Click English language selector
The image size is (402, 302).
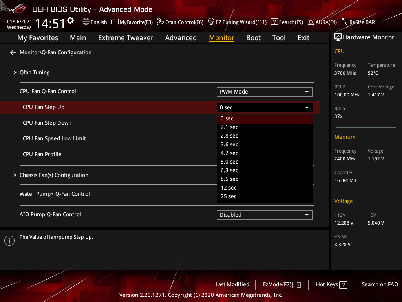click(x=95, y=22)
